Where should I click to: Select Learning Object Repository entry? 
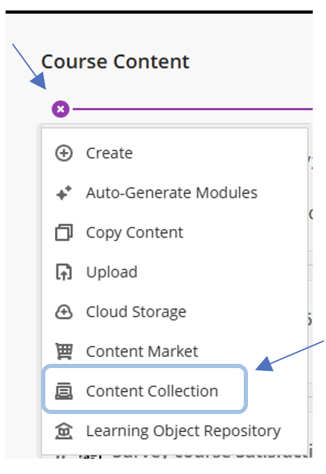point(183,431)
